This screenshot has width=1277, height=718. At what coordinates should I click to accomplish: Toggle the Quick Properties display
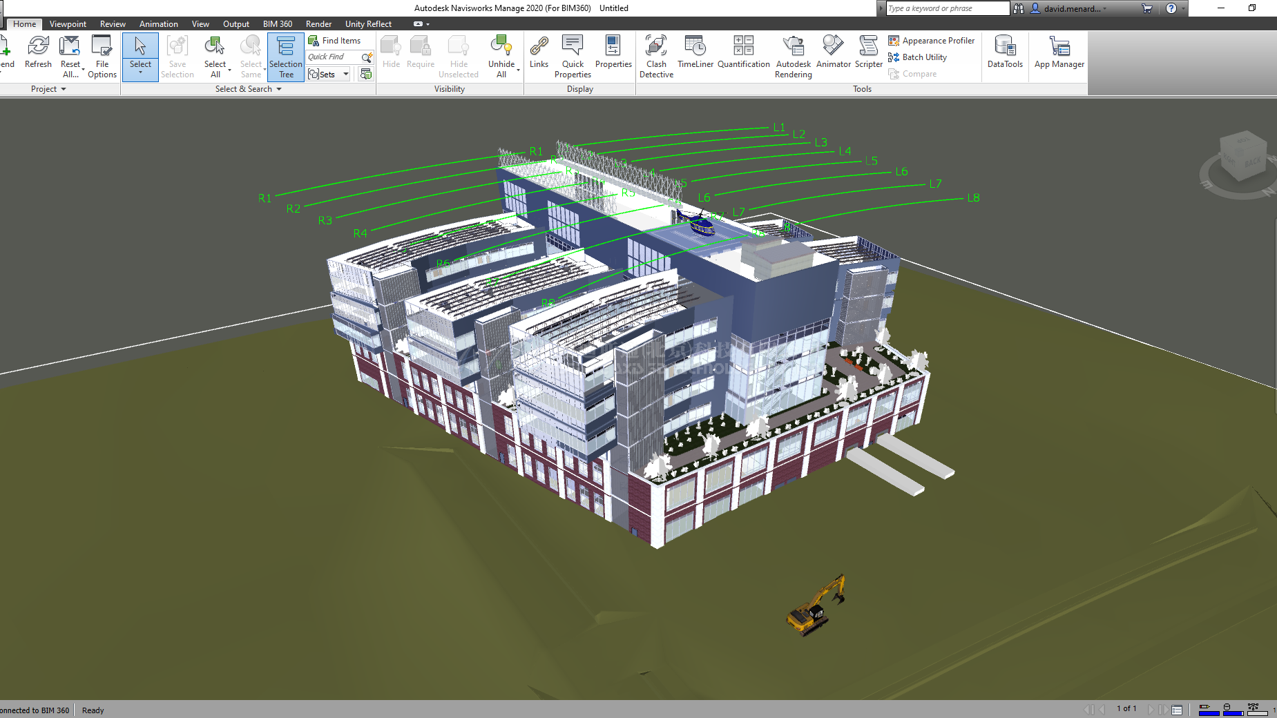tap(573, 56)
